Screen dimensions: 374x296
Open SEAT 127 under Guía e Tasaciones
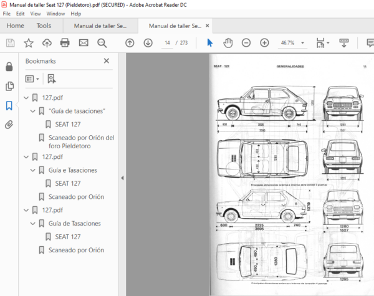point(68,184)
